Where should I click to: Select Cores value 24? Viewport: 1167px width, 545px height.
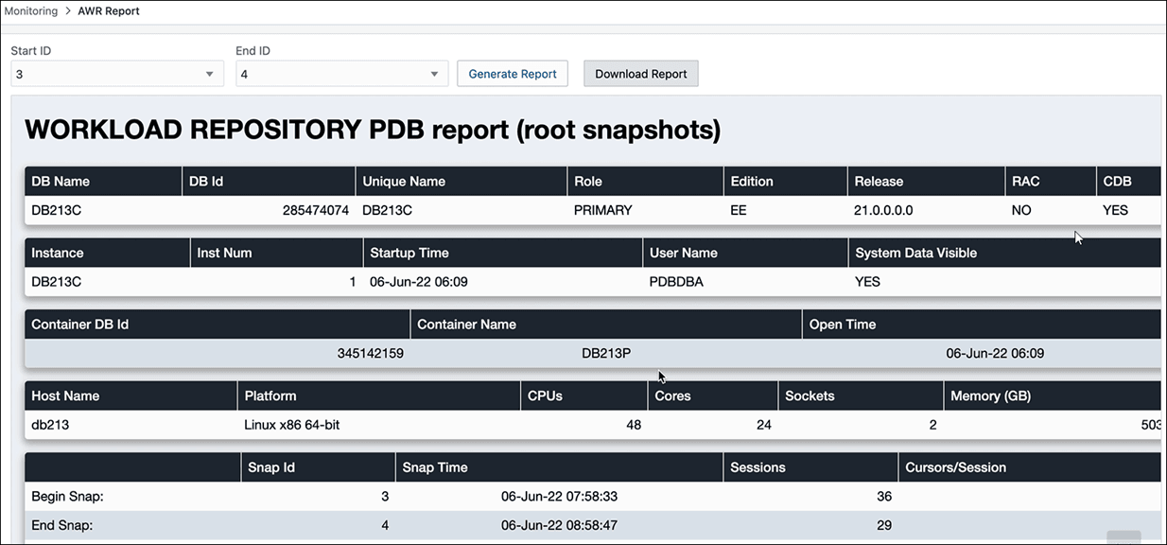[764, 425]
